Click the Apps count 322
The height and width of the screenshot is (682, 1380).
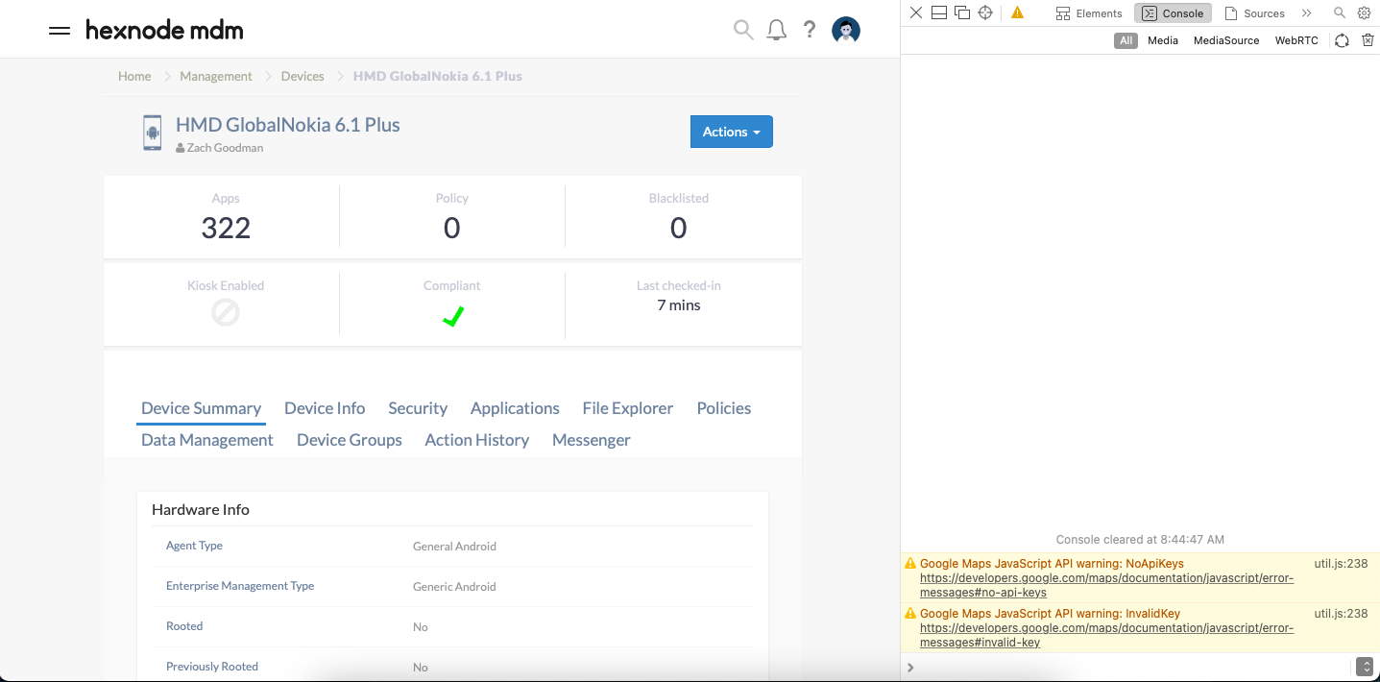pos(226,228)
